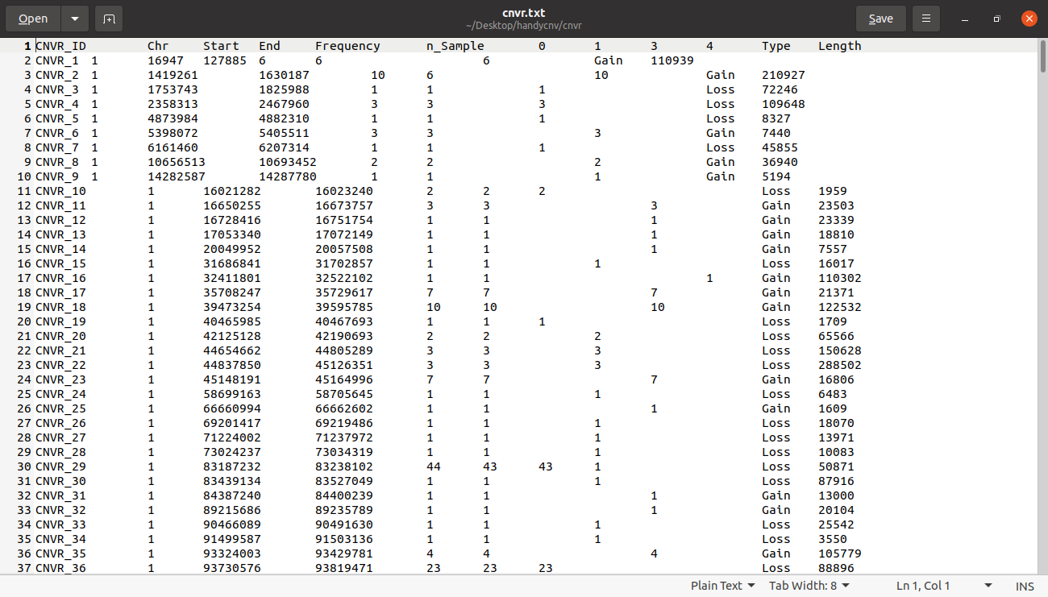This screenshot has width=1048, height=597.
Task: Open the Plain Text syntax highlighting dropdown
Action: pyautogui.click(x=722, y=586)
